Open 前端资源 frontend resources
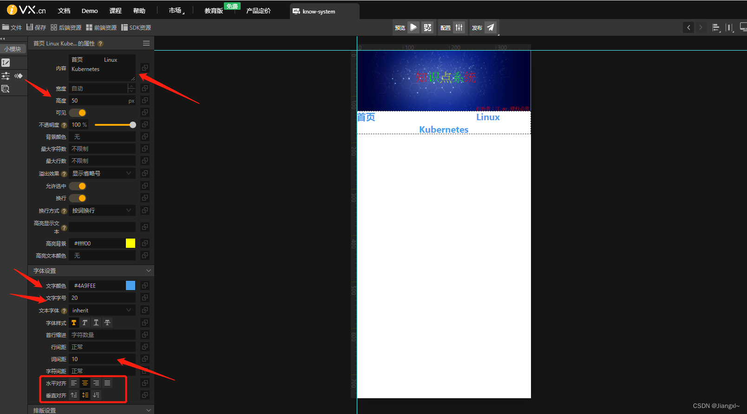The image size is (747, 414). pyautogui.click(x=101, y=27)
